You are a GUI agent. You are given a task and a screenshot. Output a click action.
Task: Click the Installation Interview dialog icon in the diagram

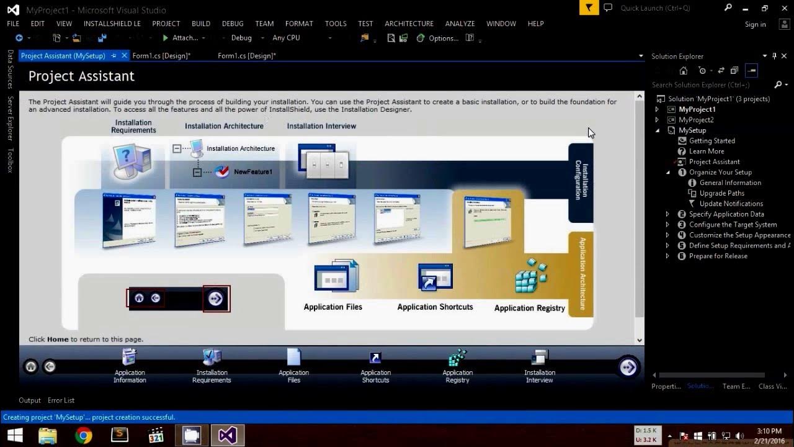point(323,161)
